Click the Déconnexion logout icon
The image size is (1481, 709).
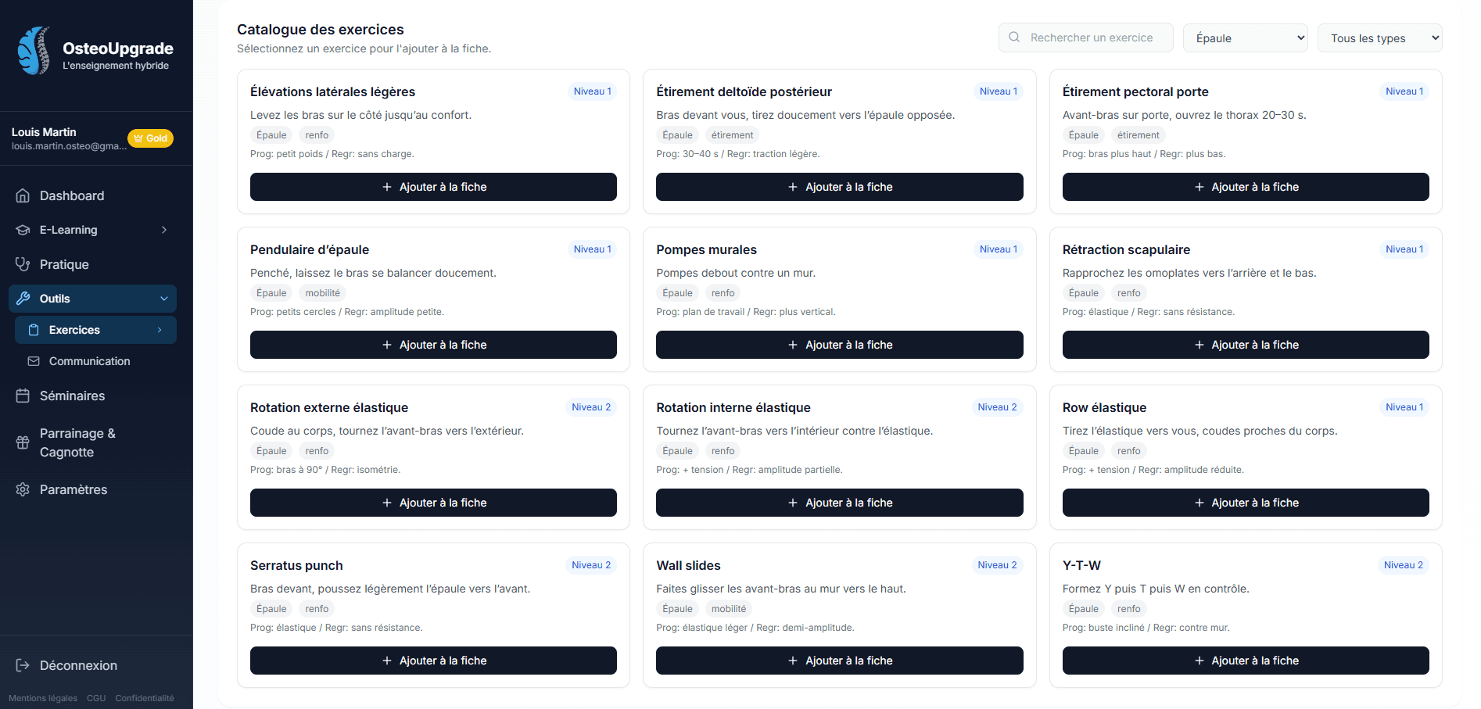23,665
